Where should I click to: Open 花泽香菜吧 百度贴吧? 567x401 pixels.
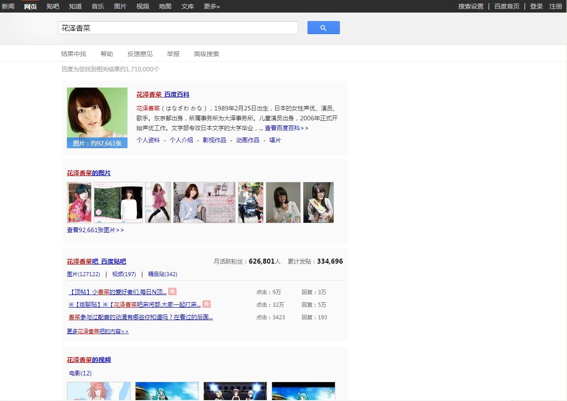(96, 261)
